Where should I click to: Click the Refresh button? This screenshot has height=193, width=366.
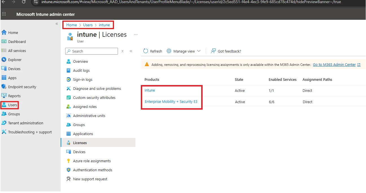pyautogui.click(x=153, y=51)
